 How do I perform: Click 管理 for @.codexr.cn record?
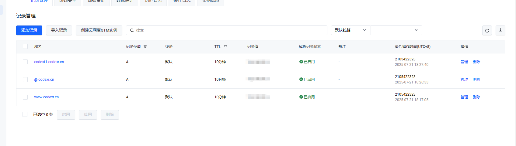[464, 80]
